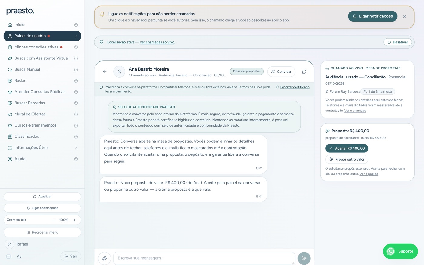Open Busca com Assistente Virtual
This screenshot has height=265, width=424.
tap(42, 58)
